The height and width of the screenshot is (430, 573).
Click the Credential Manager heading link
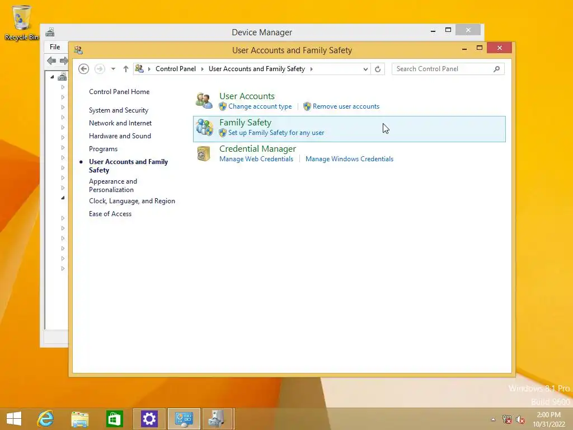pos(257,148)
